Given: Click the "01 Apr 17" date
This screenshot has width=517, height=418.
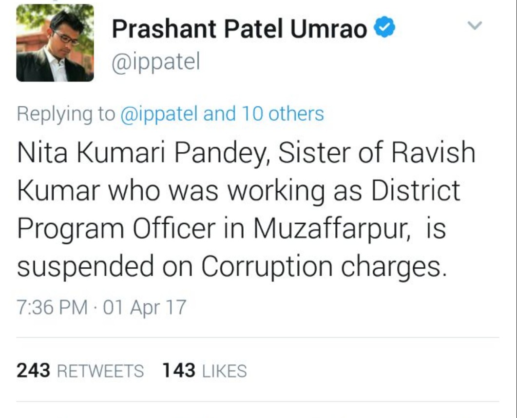Looking at the screenshot, I should [145, 307].
